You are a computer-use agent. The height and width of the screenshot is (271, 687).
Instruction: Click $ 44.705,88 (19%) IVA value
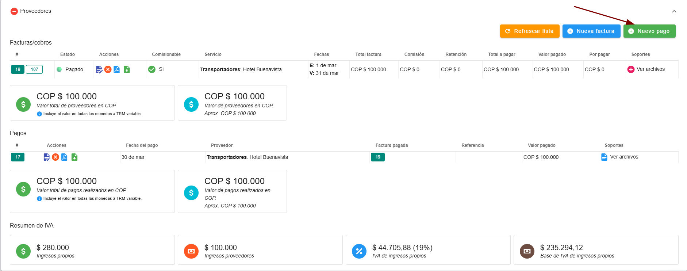click(402, 248)
